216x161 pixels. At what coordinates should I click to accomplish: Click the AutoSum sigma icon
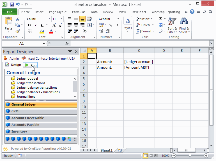(161, 19)
